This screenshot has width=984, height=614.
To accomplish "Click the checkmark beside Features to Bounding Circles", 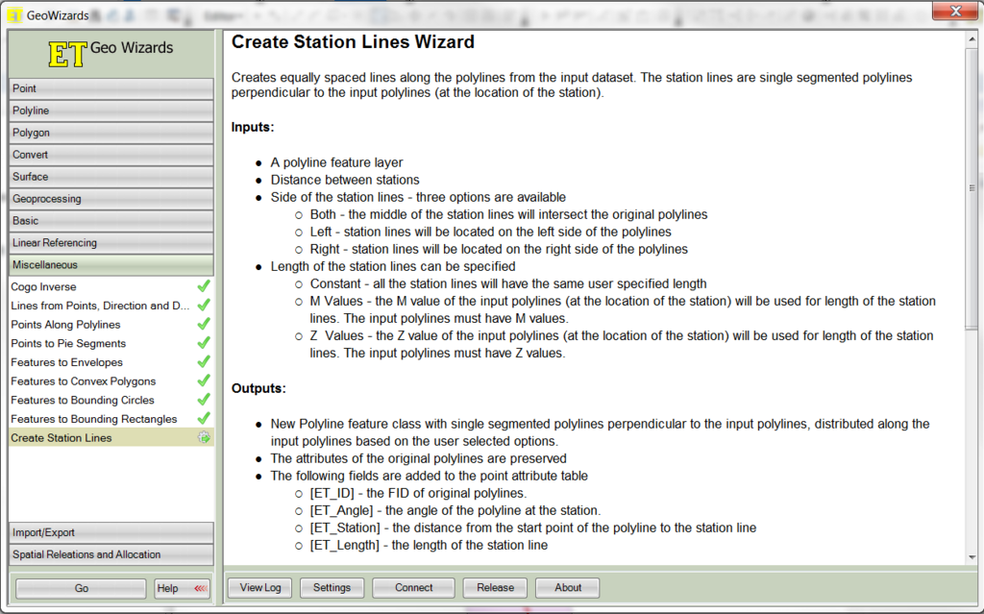I will coord(203,400).
